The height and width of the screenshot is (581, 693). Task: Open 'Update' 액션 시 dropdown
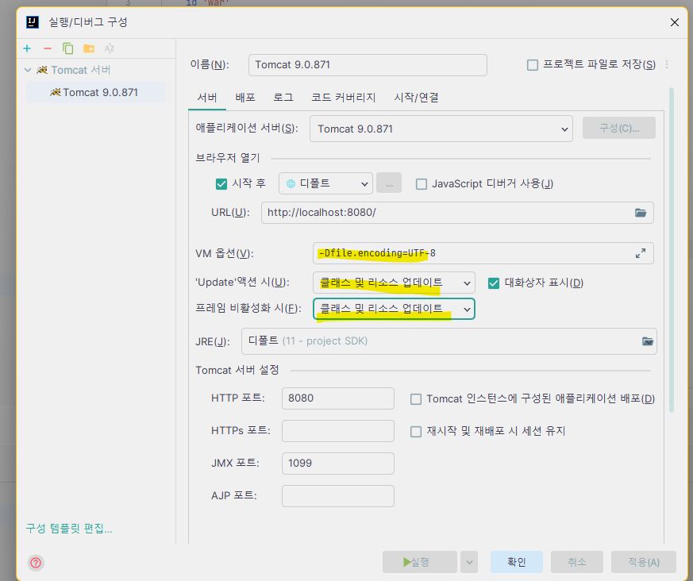tap(394, 283)
